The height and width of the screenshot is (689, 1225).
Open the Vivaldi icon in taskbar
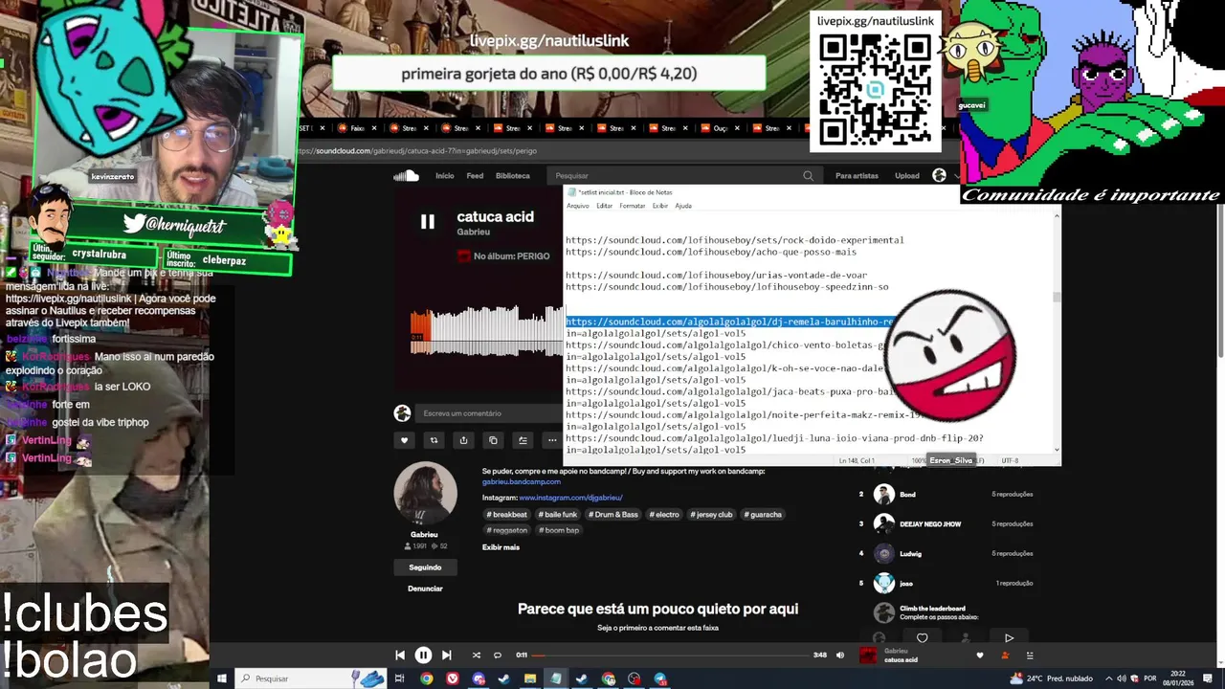(452, 678)
